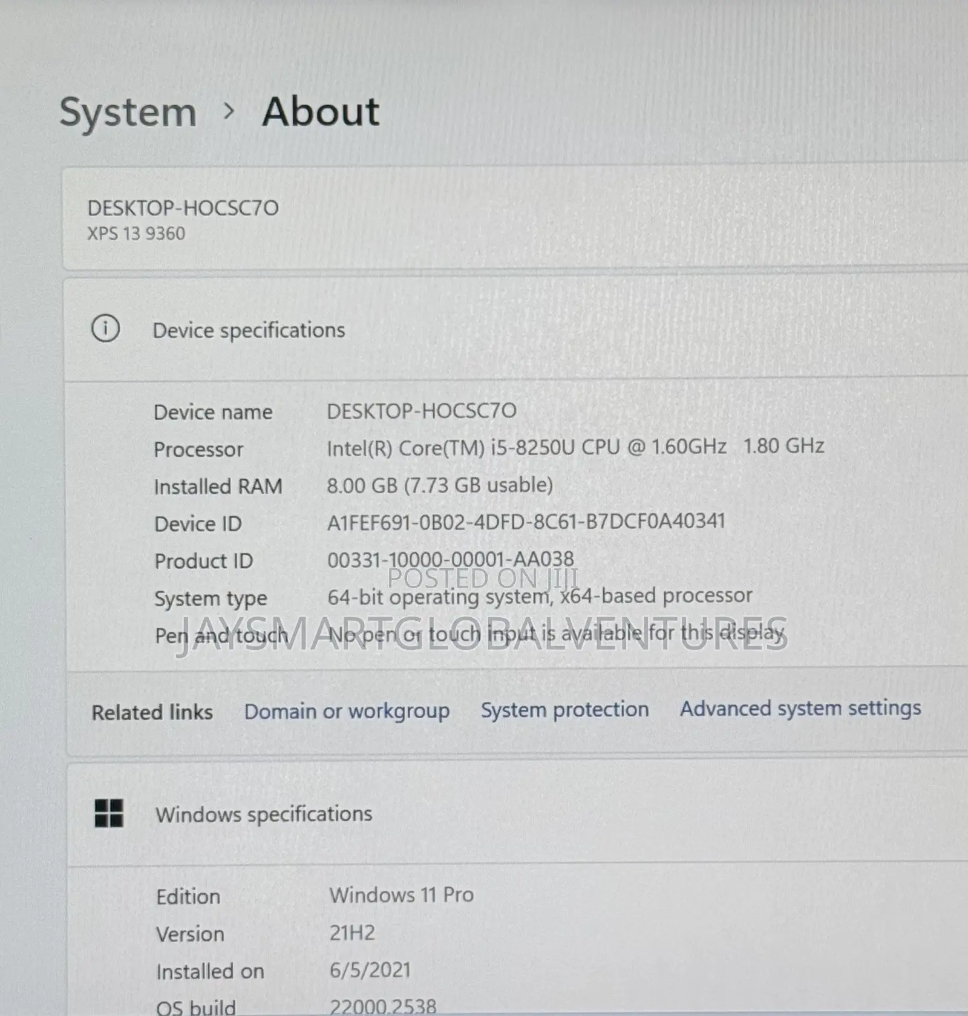This screenshot has width=968, height=1016.
Task: Select the 8.00 GB RAM value
Action: [x=440, y=485]
